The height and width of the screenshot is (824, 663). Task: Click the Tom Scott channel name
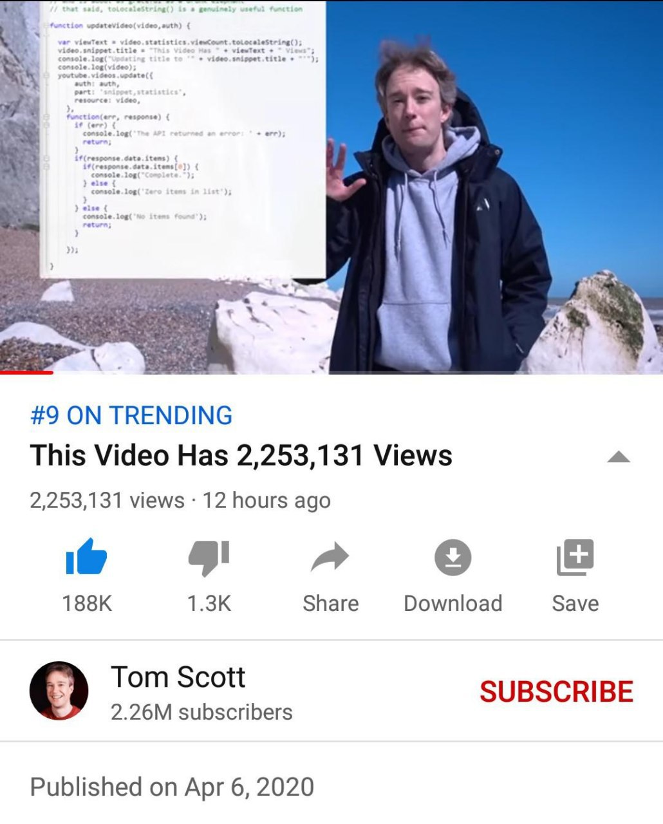(x=178, y=677)
